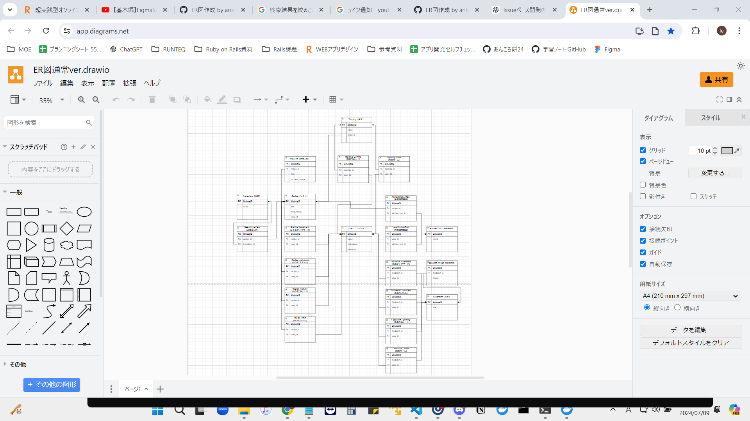The image size is (750, 421).
Task: Click the その他の図形 button
Action: click(x=52, y=385)
